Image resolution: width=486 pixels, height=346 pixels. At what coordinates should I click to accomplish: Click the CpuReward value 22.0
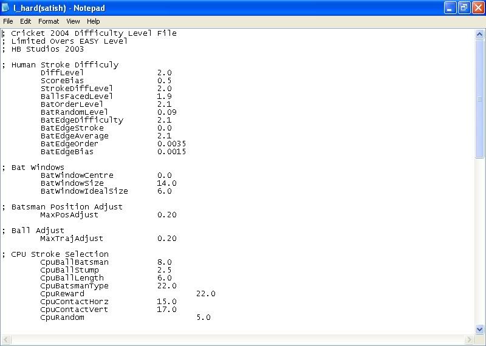pos(206,294)
